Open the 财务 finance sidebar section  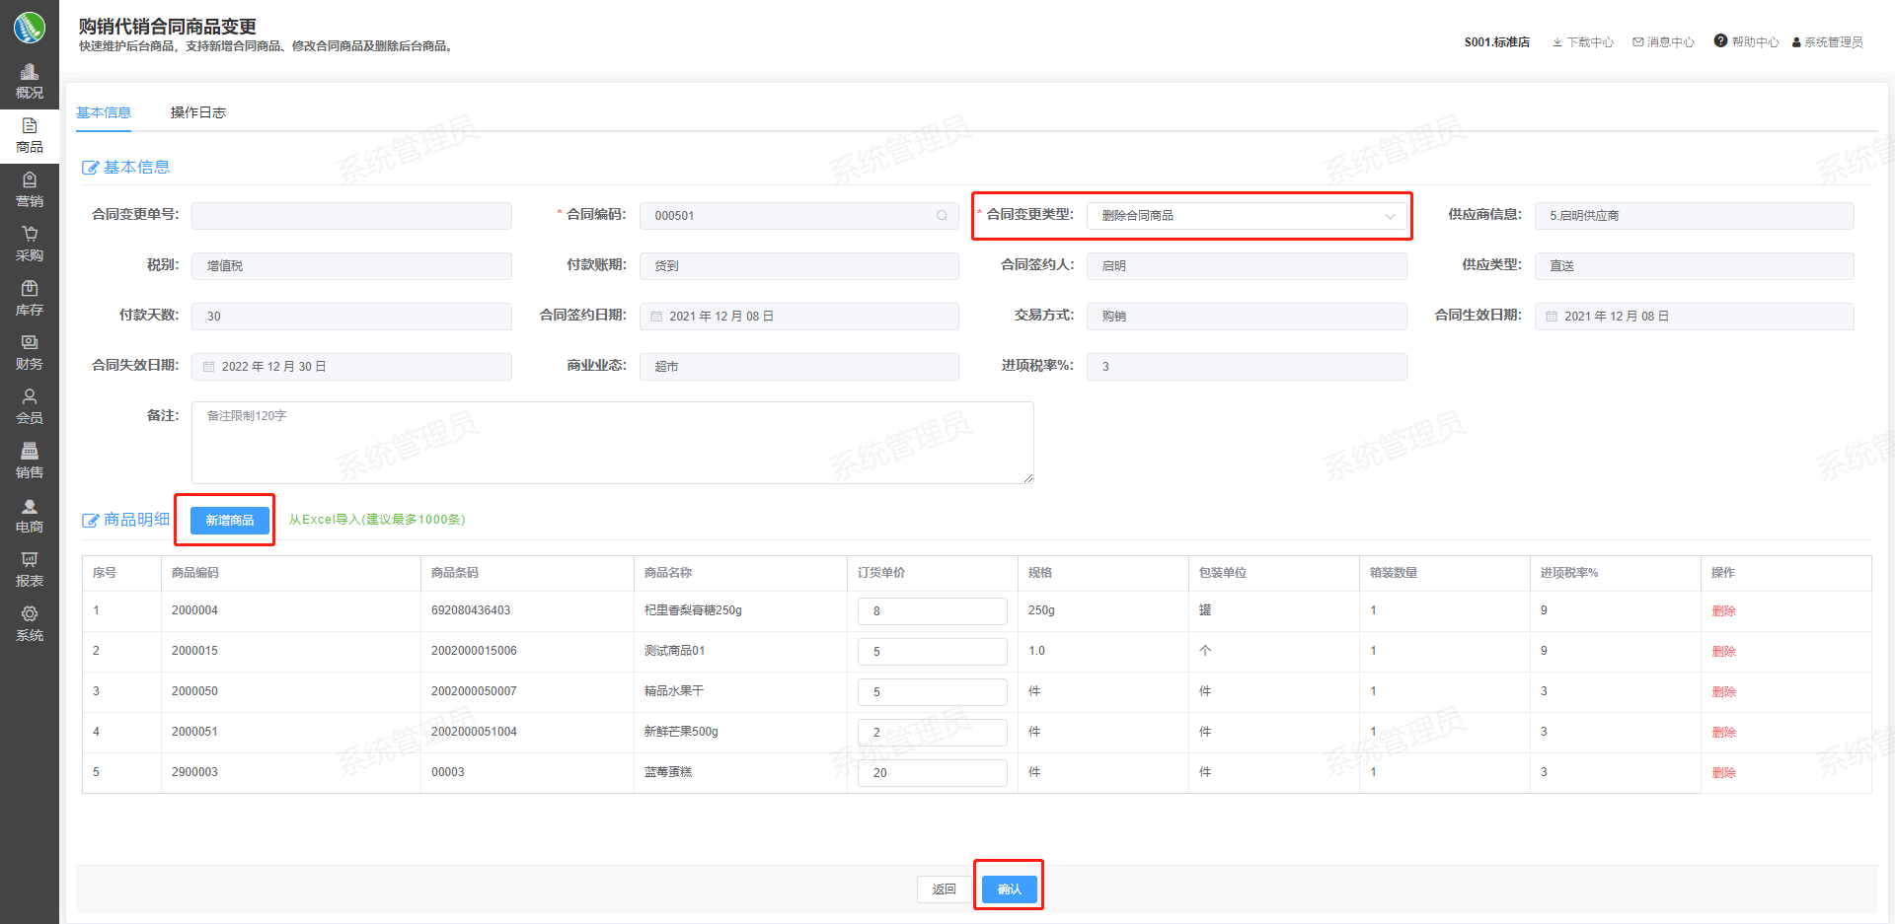click(x=30, y=353)
